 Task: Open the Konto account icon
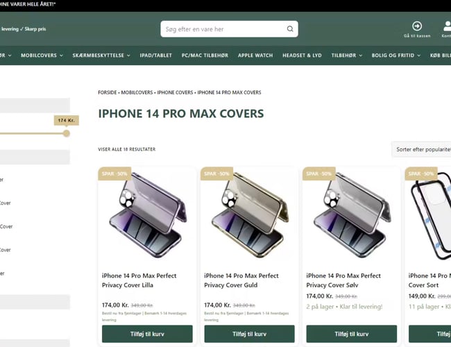click(447, 26)
